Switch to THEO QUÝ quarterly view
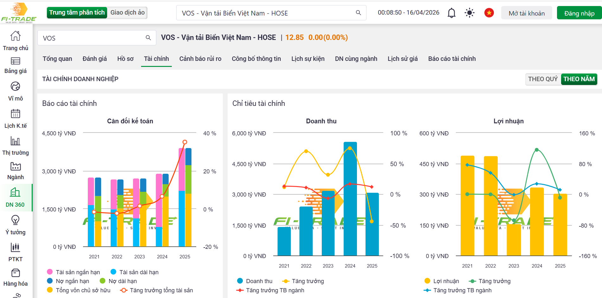The image size is (602, 298). click(x=543, y=79)
